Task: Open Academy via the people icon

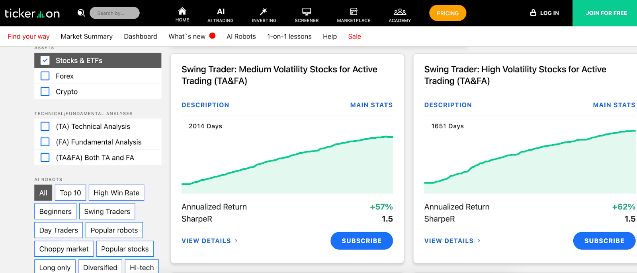Action: (x=399, y=12)
